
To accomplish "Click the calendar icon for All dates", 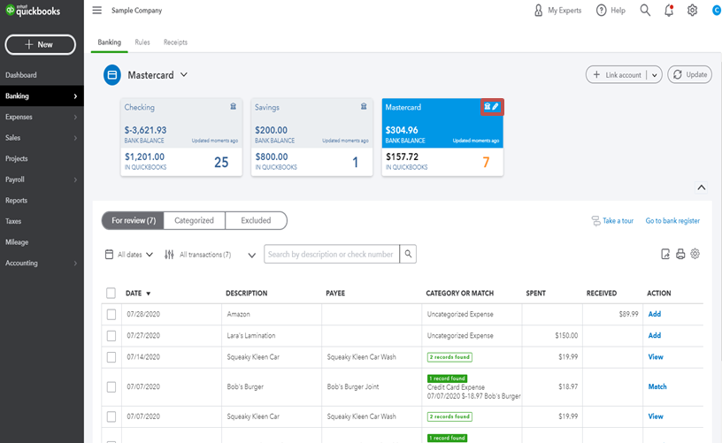I will pos(109,255).
